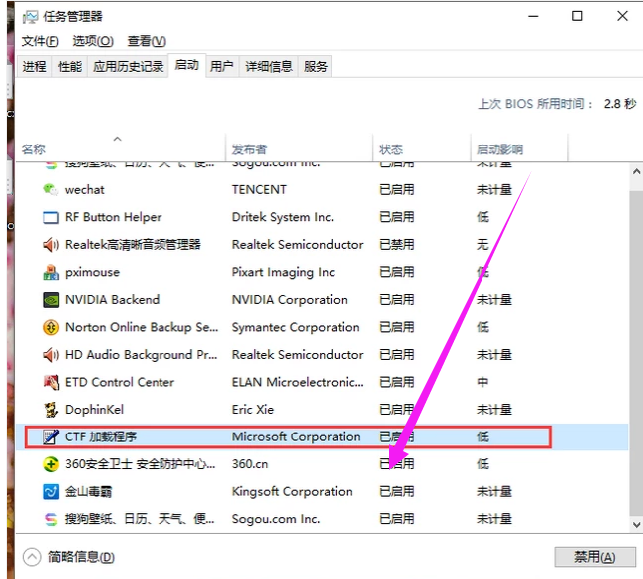Viewport: 643px width, 579px height.
Task: Click the scrollbar down arrow
Action: click(636, 524)
